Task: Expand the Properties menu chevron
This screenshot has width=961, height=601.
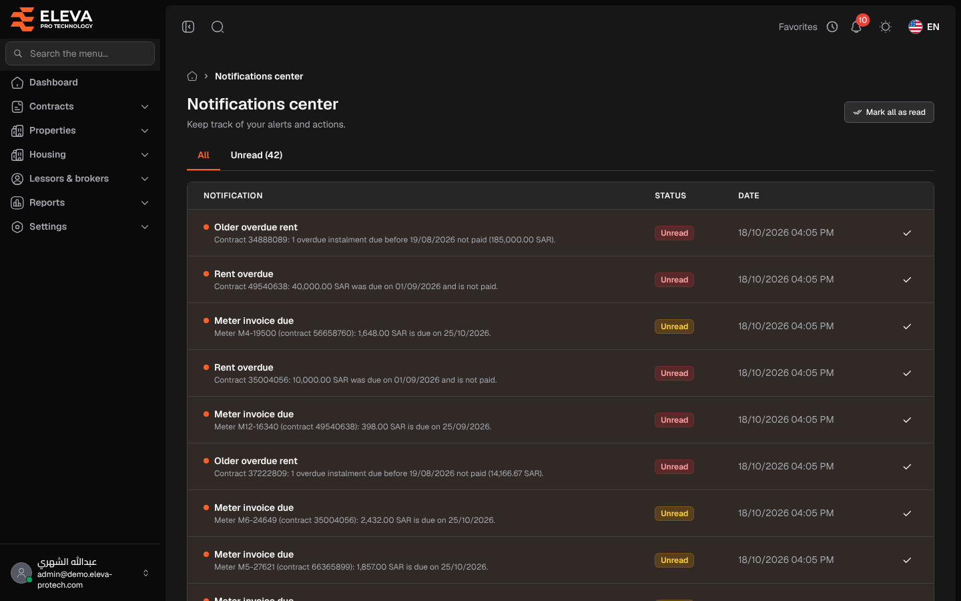Action: coord(145,131)
